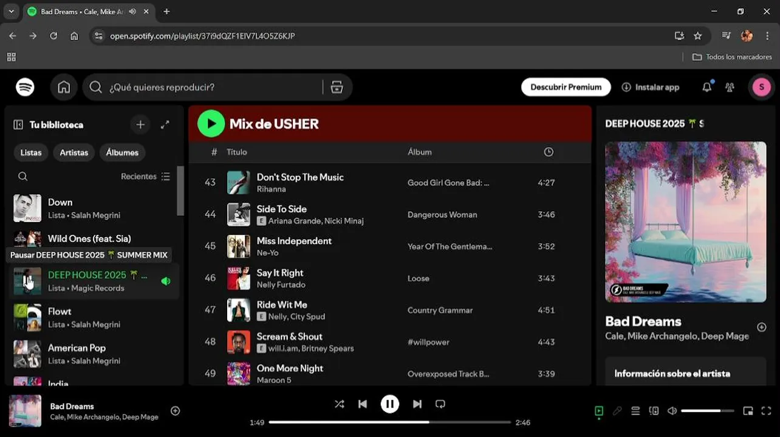Click Instalar app link
Screen dimensions: 780x437
(x=651, y=87)
